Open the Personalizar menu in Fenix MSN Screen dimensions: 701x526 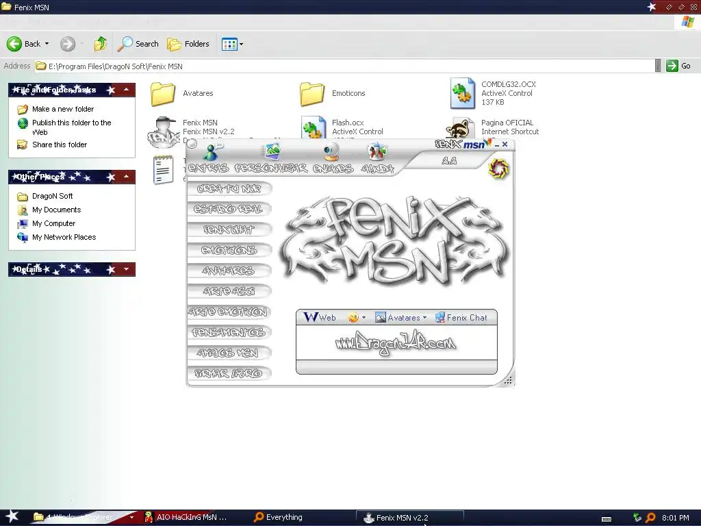[x=271, y=159]
